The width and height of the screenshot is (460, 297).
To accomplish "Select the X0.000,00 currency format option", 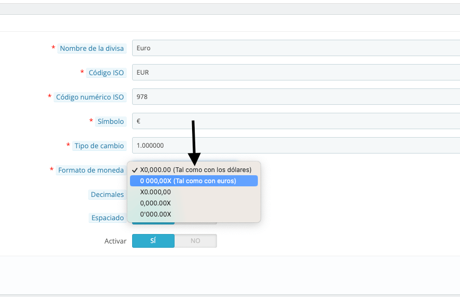I will [194, 192].
